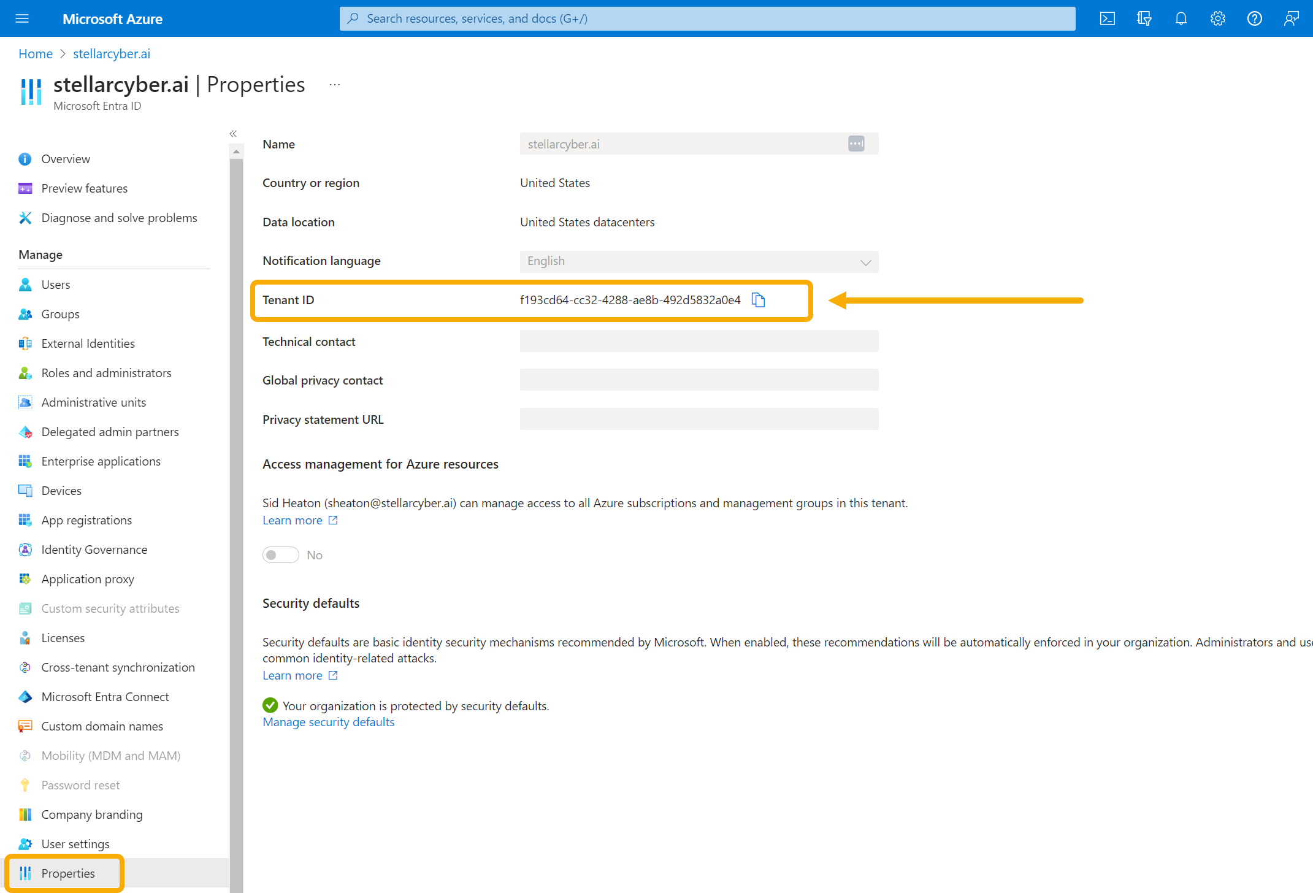
Task: Open Cloud Shell from top bar
Action: (1107, 18)
